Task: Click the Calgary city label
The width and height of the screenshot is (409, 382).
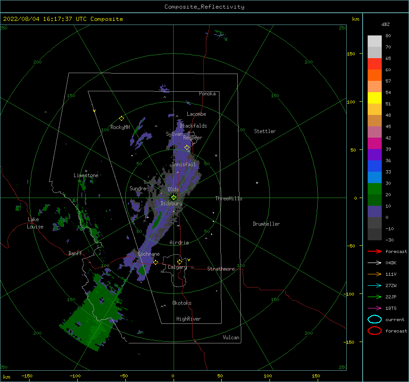Action: click(177, 267)
